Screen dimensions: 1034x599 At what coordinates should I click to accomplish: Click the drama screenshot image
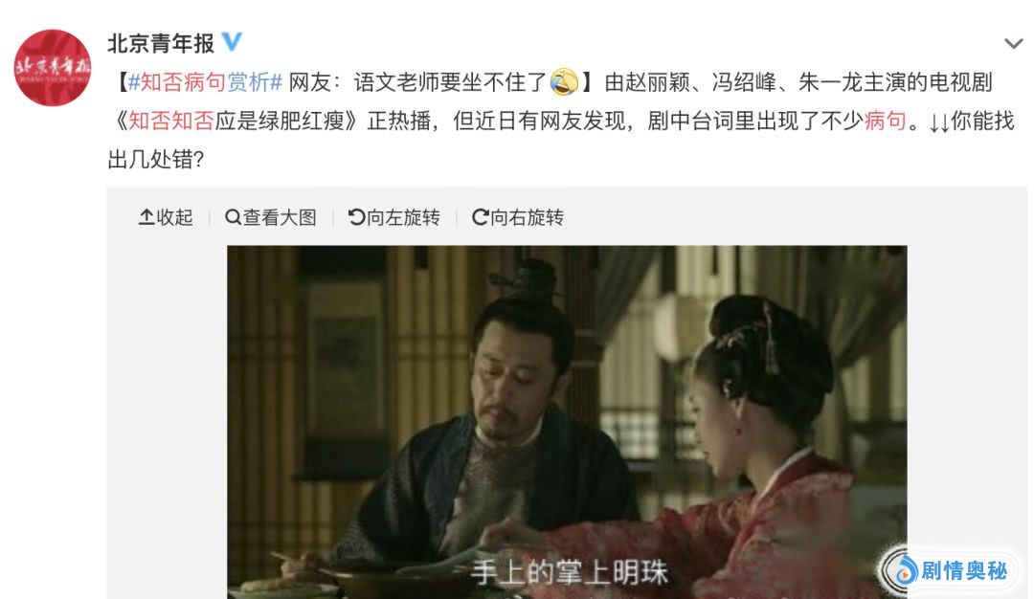(567, 422)
